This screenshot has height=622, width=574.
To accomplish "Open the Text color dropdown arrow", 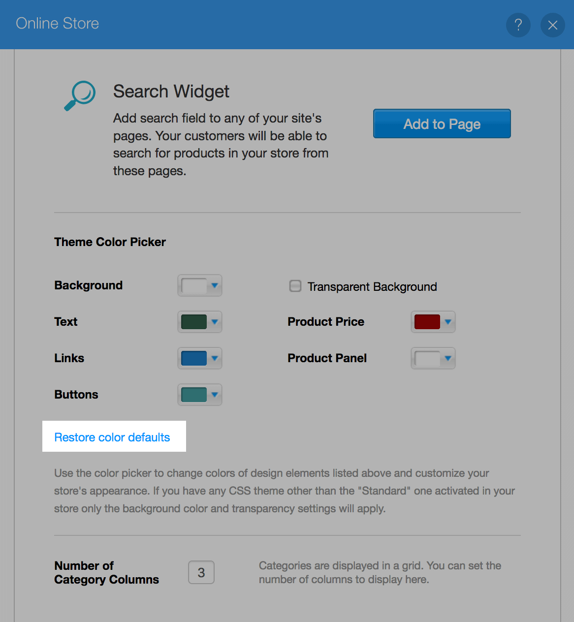I will [215, 322].
